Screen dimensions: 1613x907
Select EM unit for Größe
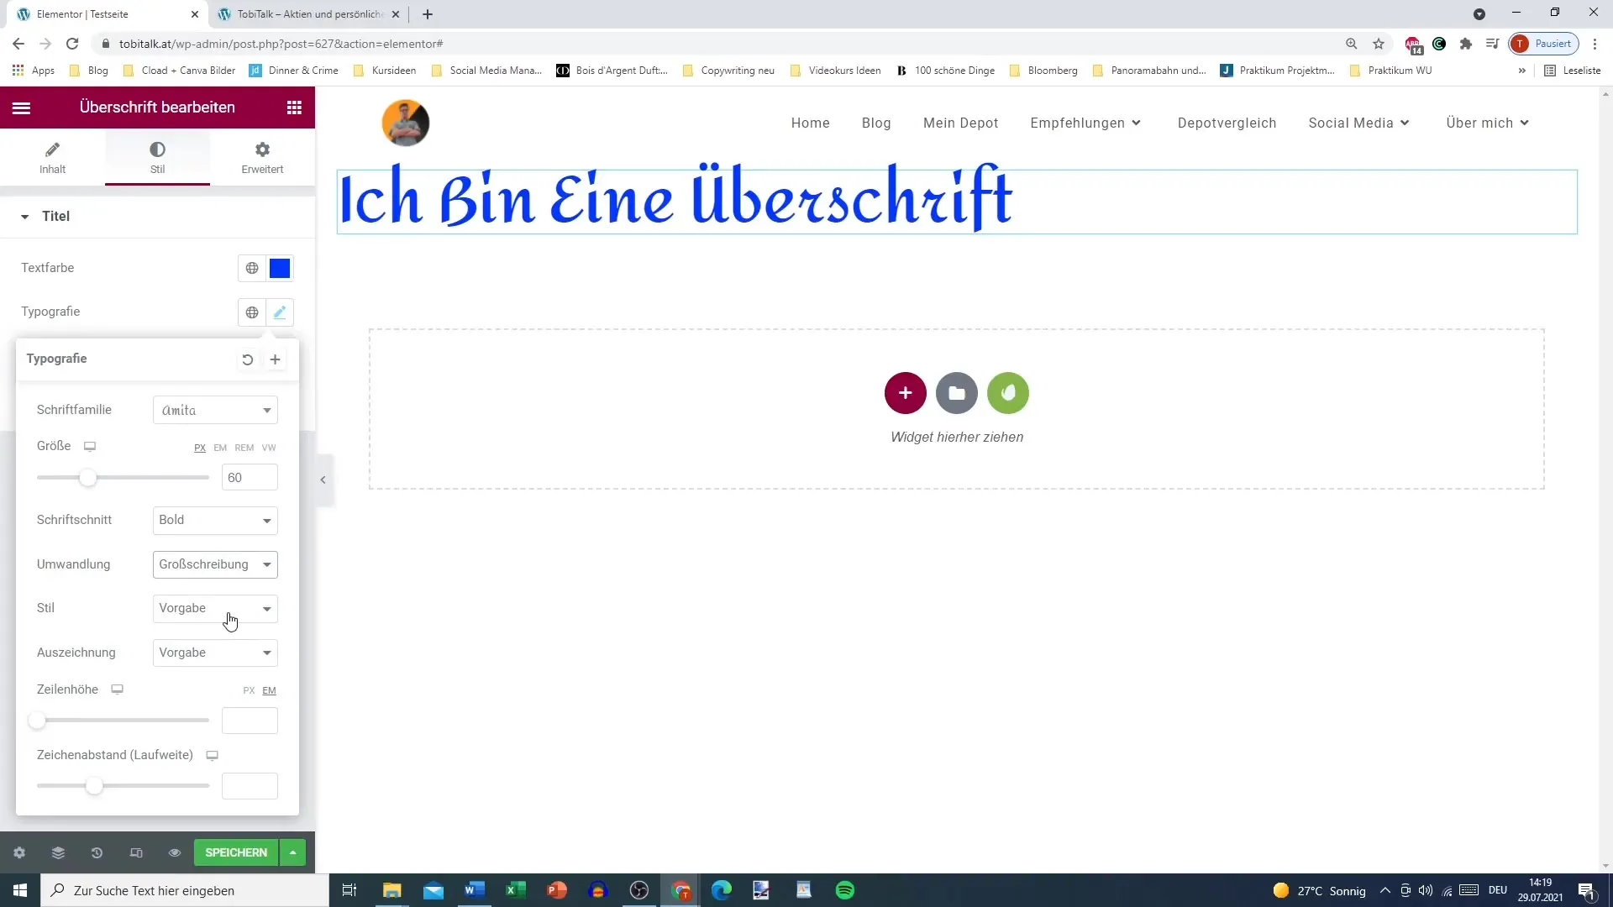pyautogui.click(x=220, y=448)
